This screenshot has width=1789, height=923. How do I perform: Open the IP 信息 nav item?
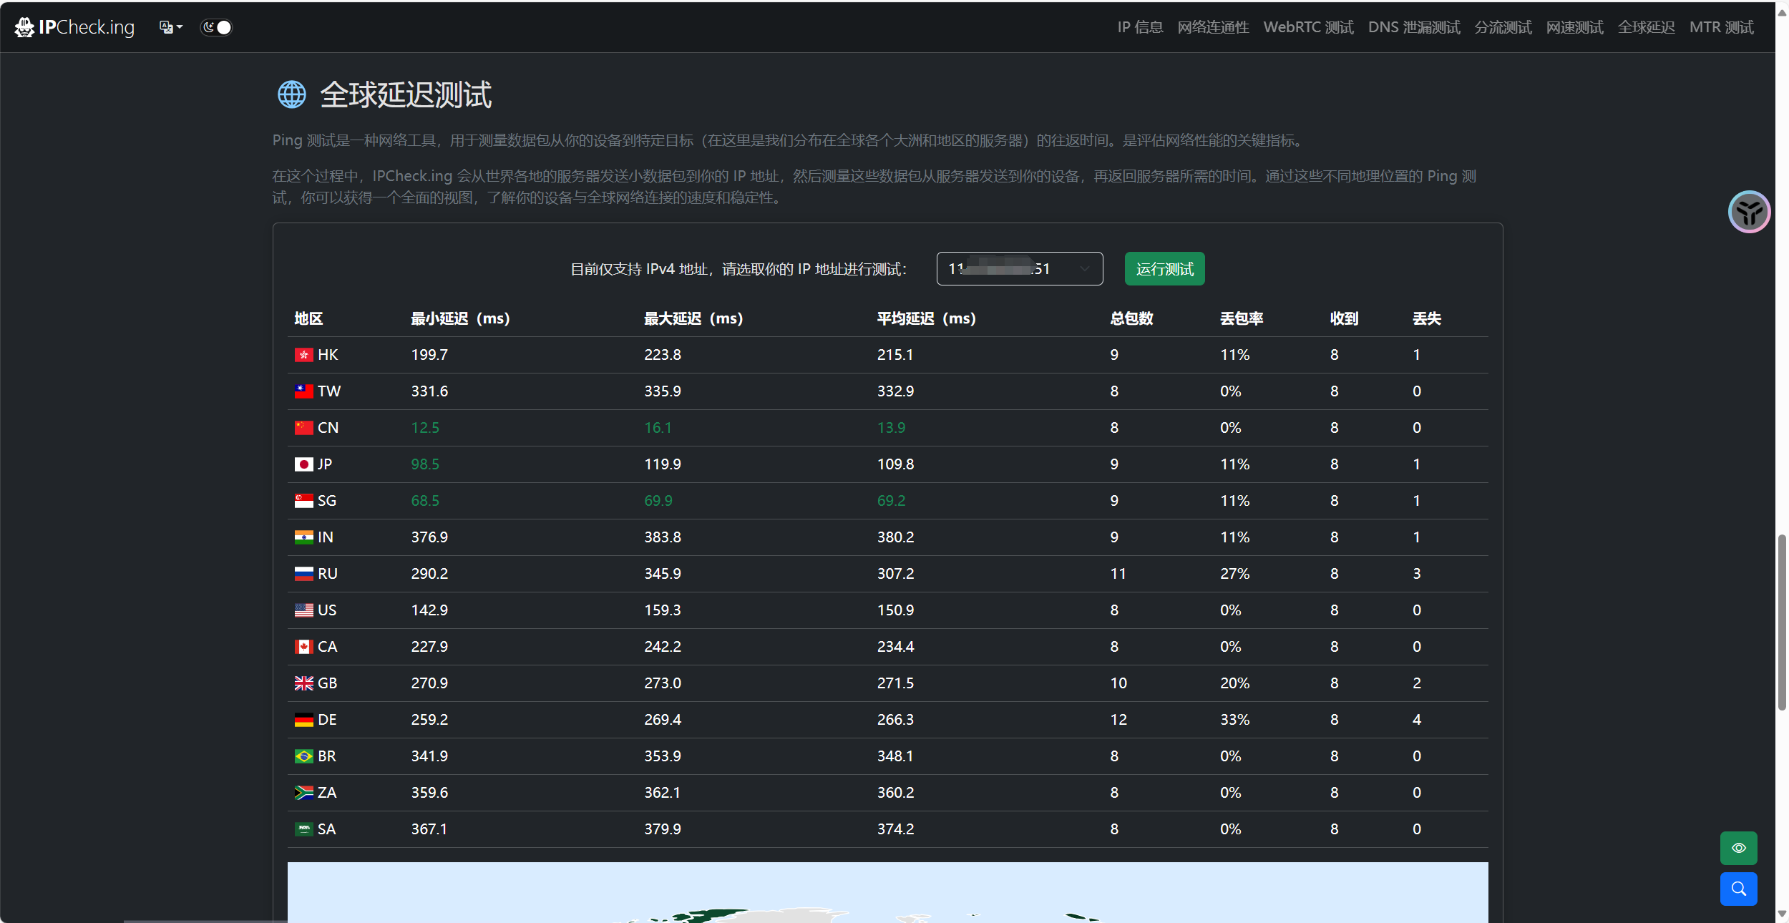(x=1140, y=27)
